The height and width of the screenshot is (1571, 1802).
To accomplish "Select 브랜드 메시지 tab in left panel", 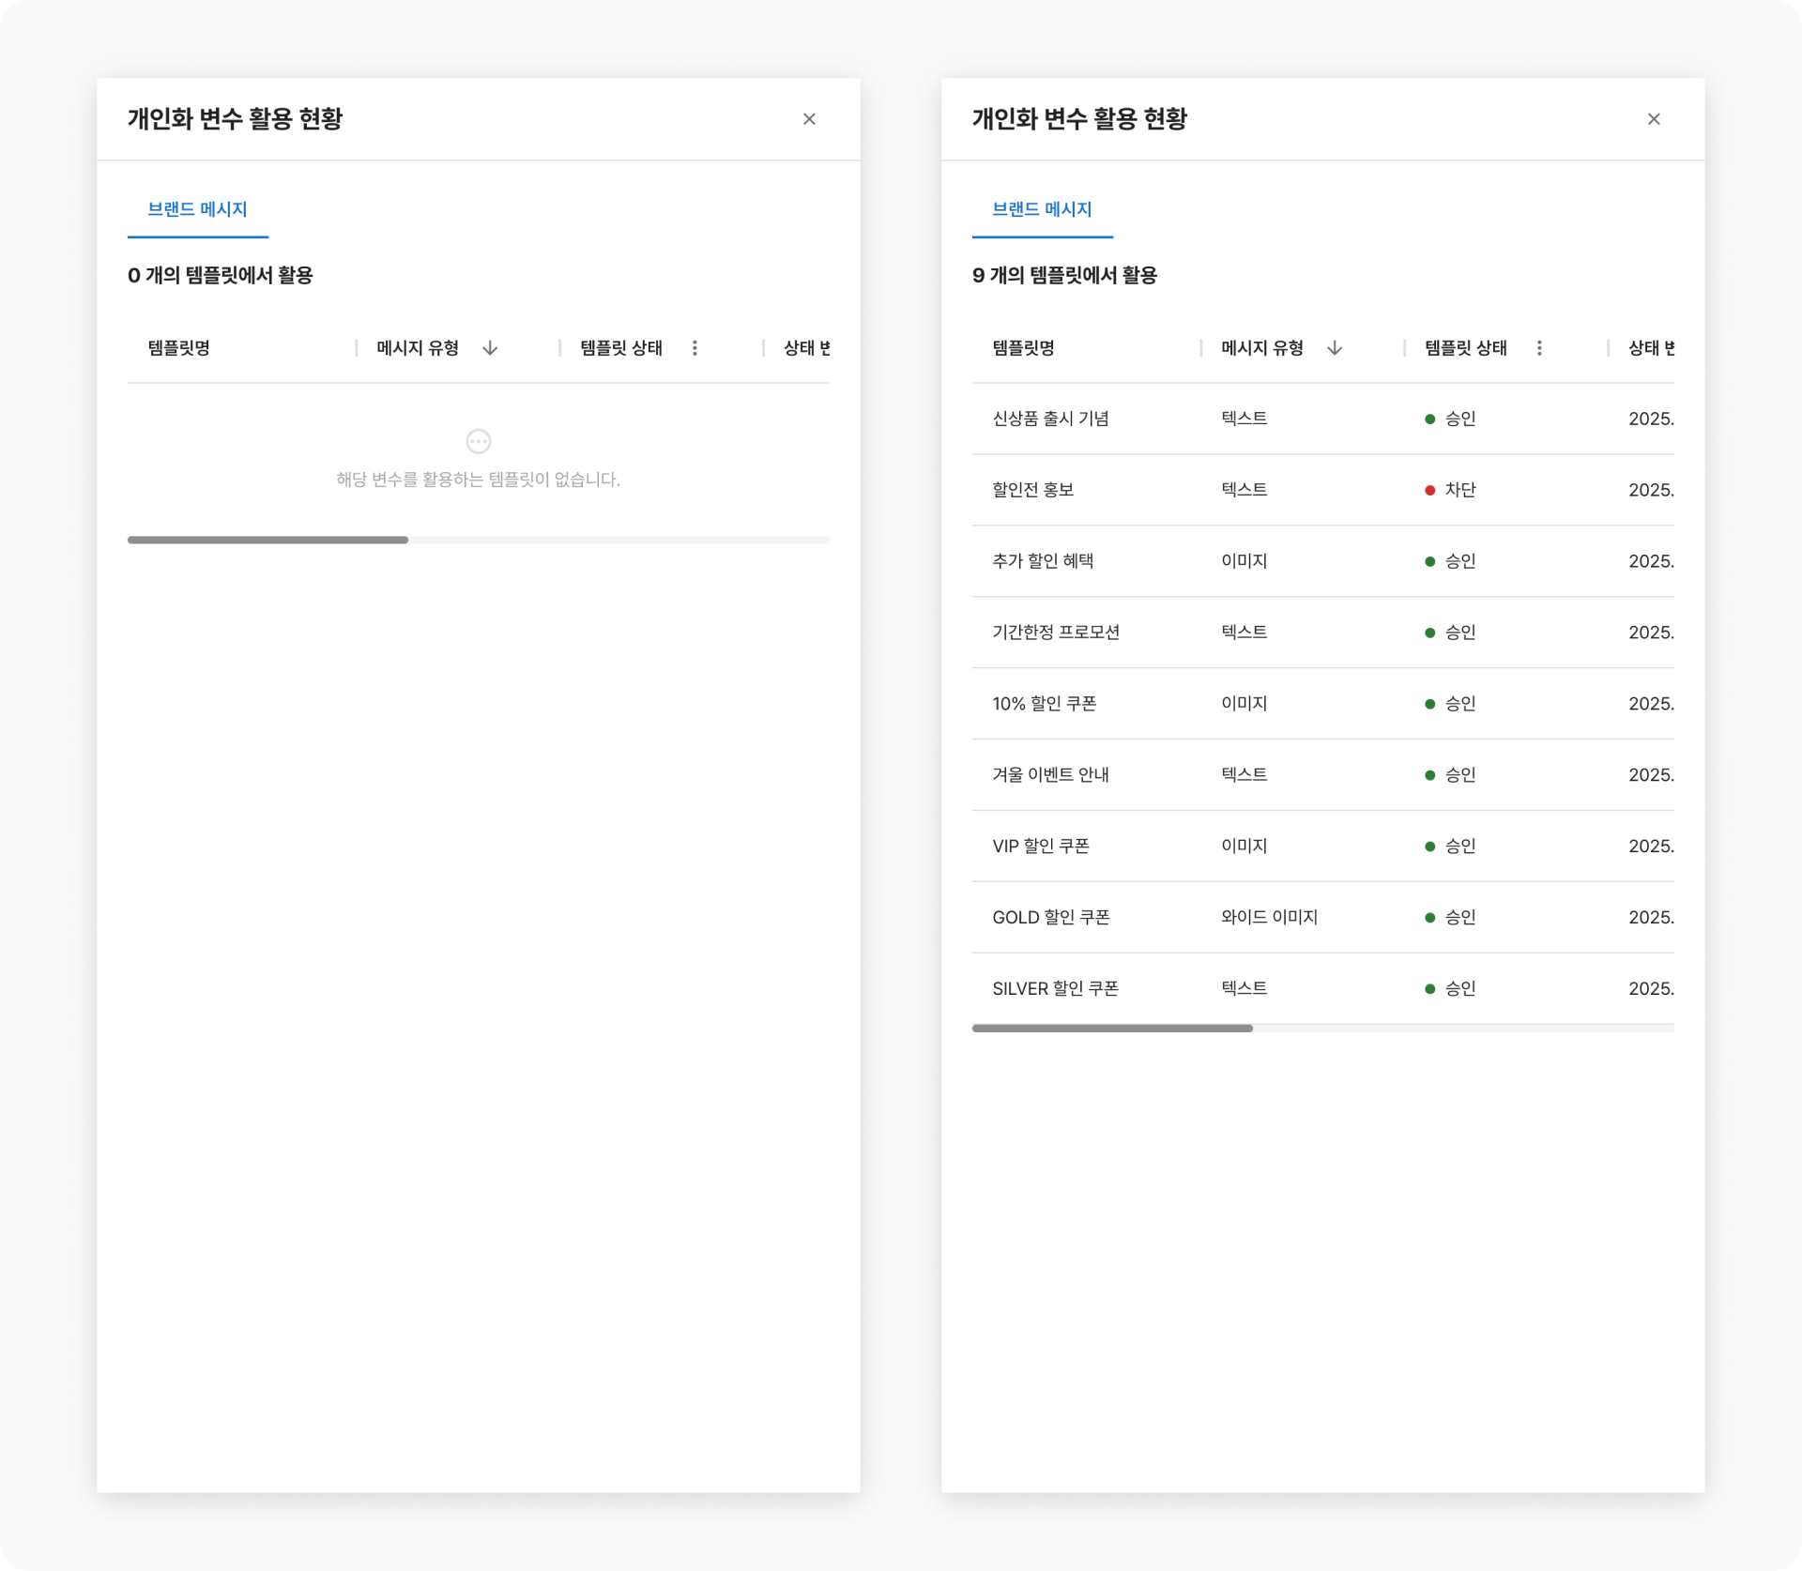I will (x=197, y=209).
